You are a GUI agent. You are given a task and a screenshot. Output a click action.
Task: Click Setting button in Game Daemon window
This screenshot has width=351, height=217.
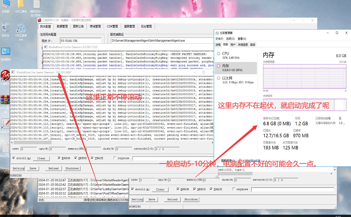tap(18, 168)
